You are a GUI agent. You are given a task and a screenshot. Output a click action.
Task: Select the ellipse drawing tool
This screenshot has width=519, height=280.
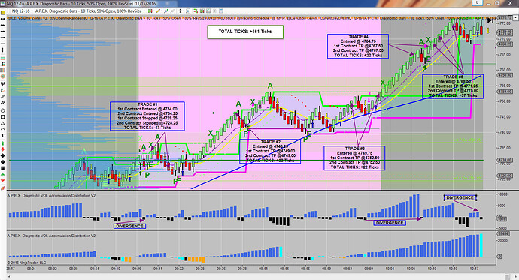pyautogui.click(x=3, y=110)
